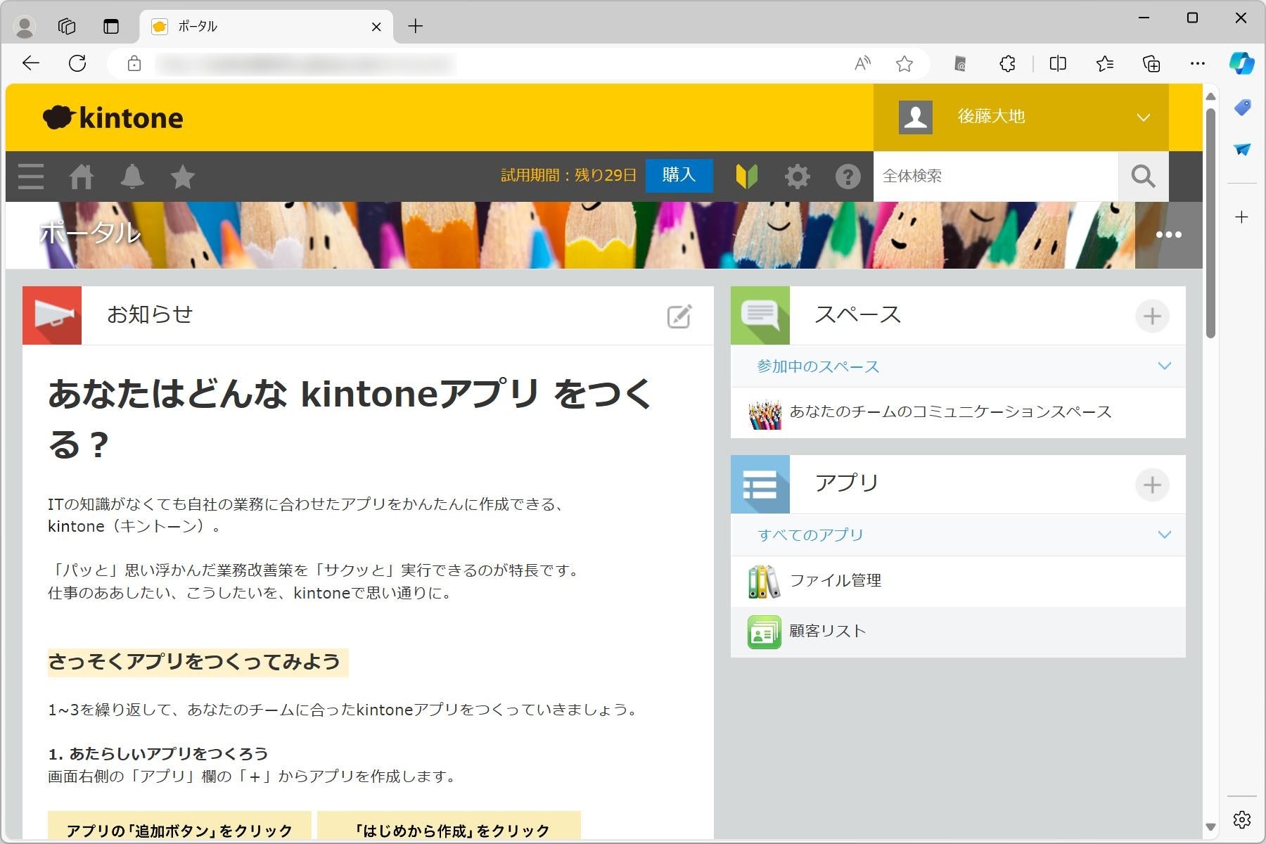1266x844 pixels.
Task: Open the 顧客リスト app link
Action: (x=827, y=632)
